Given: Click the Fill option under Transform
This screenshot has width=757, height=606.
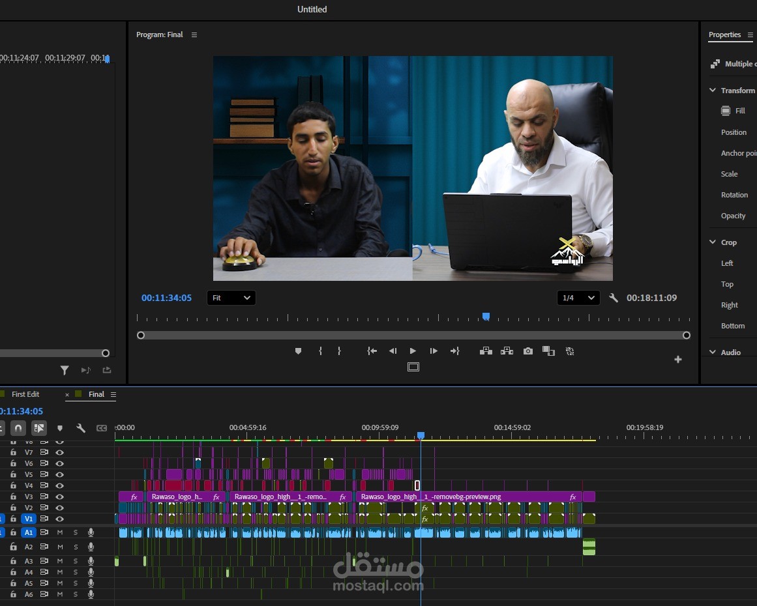Looking at the screenshot, I should 733,111.
